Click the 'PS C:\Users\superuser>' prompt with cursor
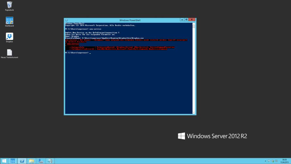Screen dimensions: 291x164 (x=78, y=53)
